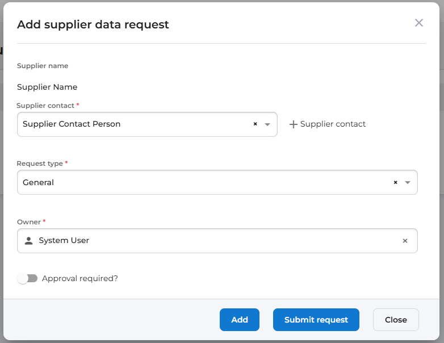Click the Submit request button
444x343 pixels.
tap(316, 320)
